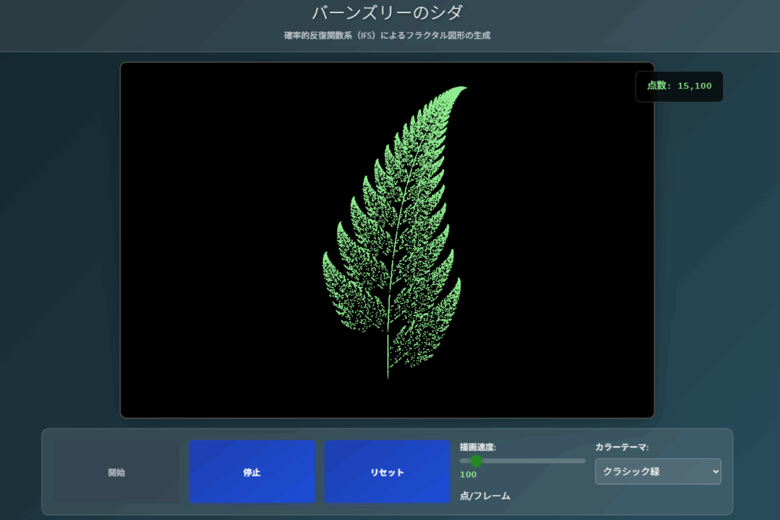
Task: Click the 描画速度 label
Action: click(478, 448)
